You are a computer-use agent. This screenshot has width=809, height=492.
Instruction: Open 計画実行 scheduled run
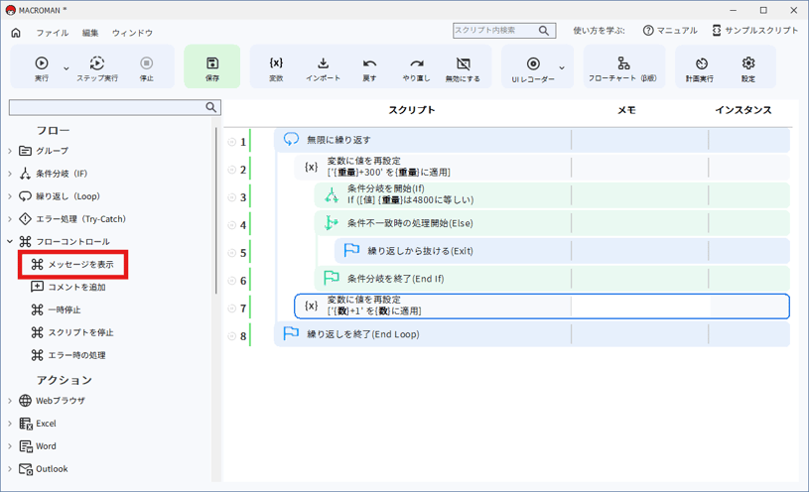point(700,68)
